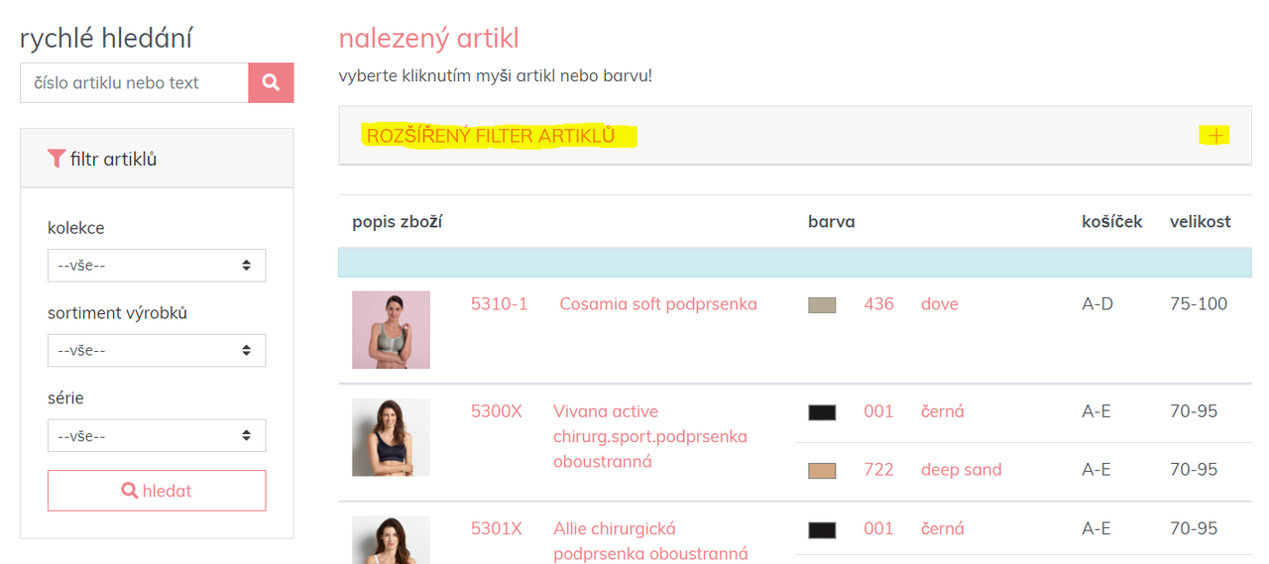Select black swatch for Vivana active
The image size is (1269, 564).
822,412
